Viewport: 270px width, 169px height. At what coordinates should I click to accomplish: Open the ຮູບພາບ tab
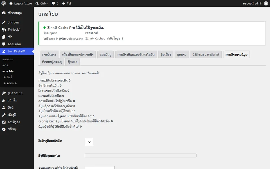tap(182, 54)
